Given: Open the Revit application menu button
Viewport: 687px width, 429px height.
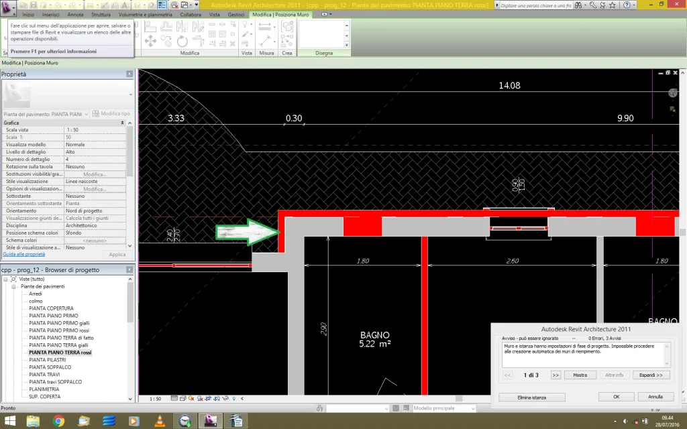Looking at the screenshot, I should (x=7, y=7).
